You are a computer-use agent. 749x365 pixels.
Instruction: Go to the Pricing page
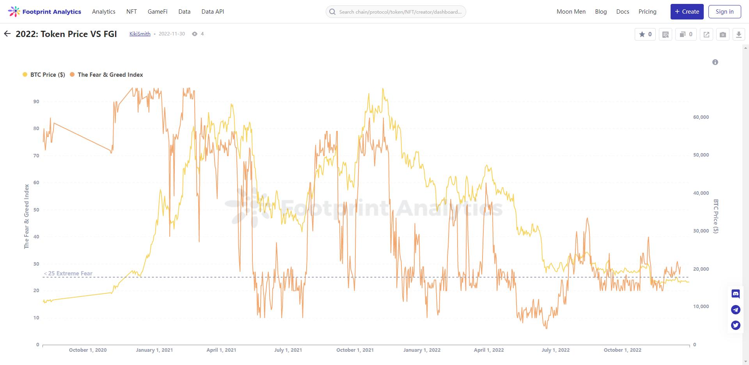(x=647, y=12)
